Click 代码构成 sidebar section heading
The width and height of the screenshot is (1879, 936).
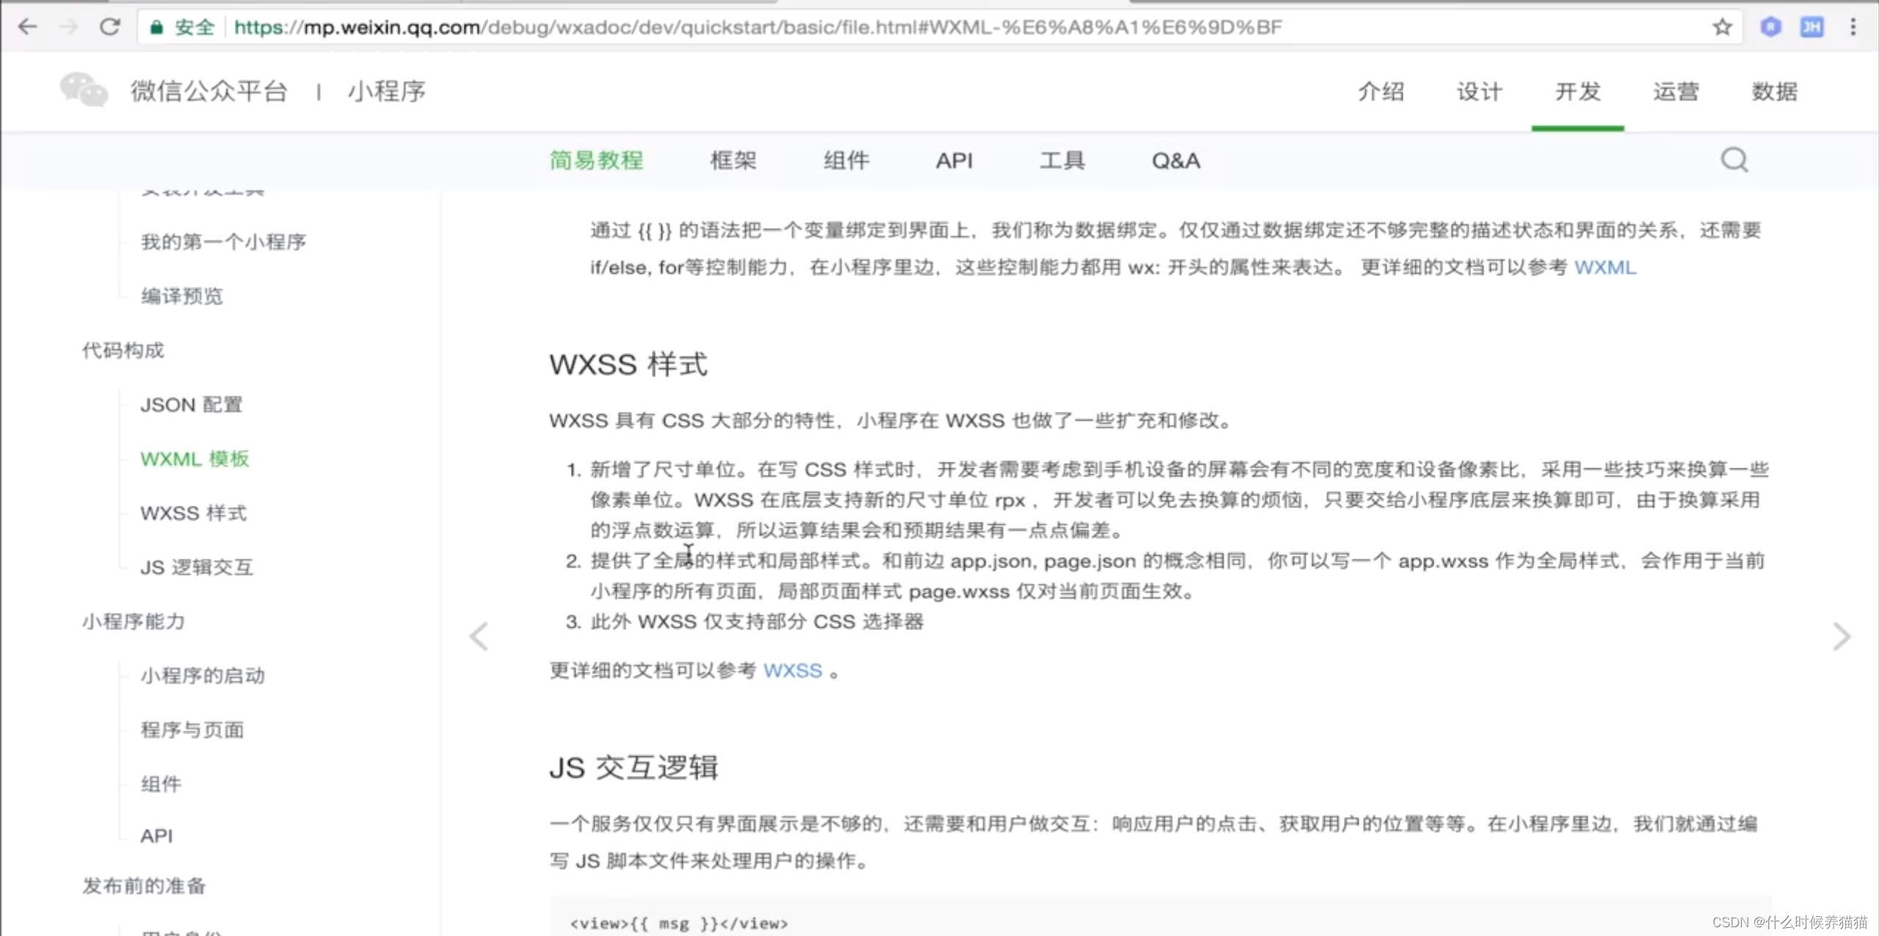coord(123,350)
